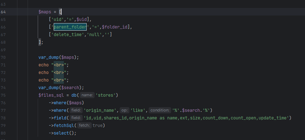The width and height of the screenshot is (305, 140).
Task: Click the 'condition:' parameter hint
Action: [160, 110]
